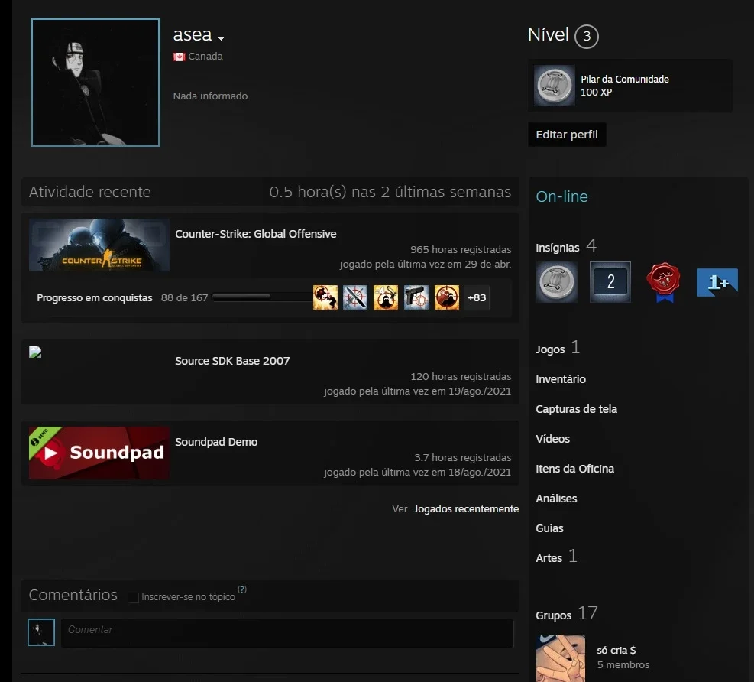Open the Grupos list link
This screenshot has width=754, height=682.
click(x=554, y=615)
